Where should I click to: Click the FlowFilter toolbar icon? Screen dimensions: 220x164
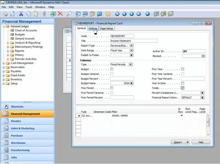click(92, 14)
